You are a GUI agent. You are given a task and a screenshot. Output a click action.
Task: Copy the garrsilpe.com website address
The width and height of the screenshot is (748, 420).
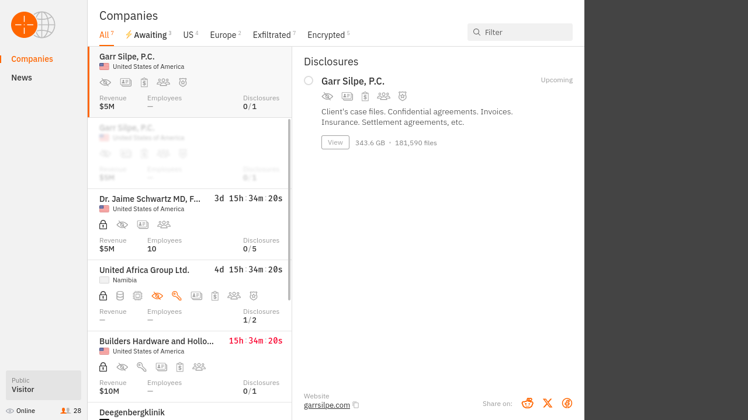(x=356, y=405)
